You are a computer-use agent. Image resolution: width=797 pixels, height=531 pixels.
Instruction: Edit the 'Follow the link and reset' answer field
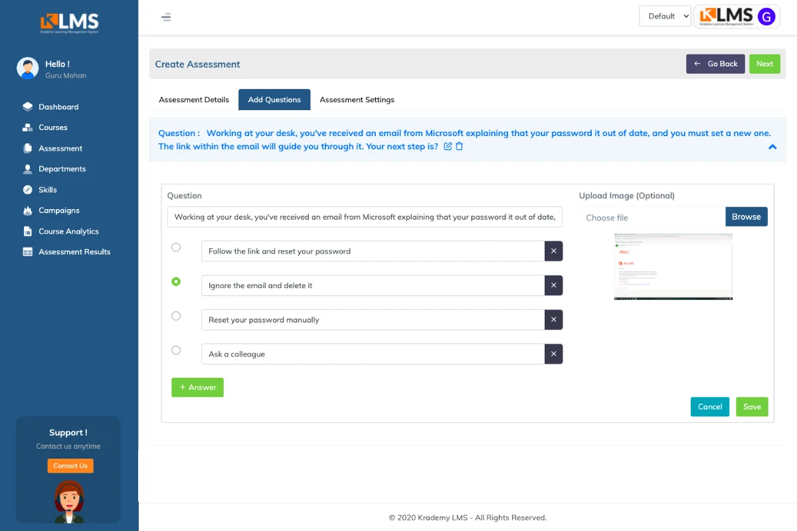[373, 252]
